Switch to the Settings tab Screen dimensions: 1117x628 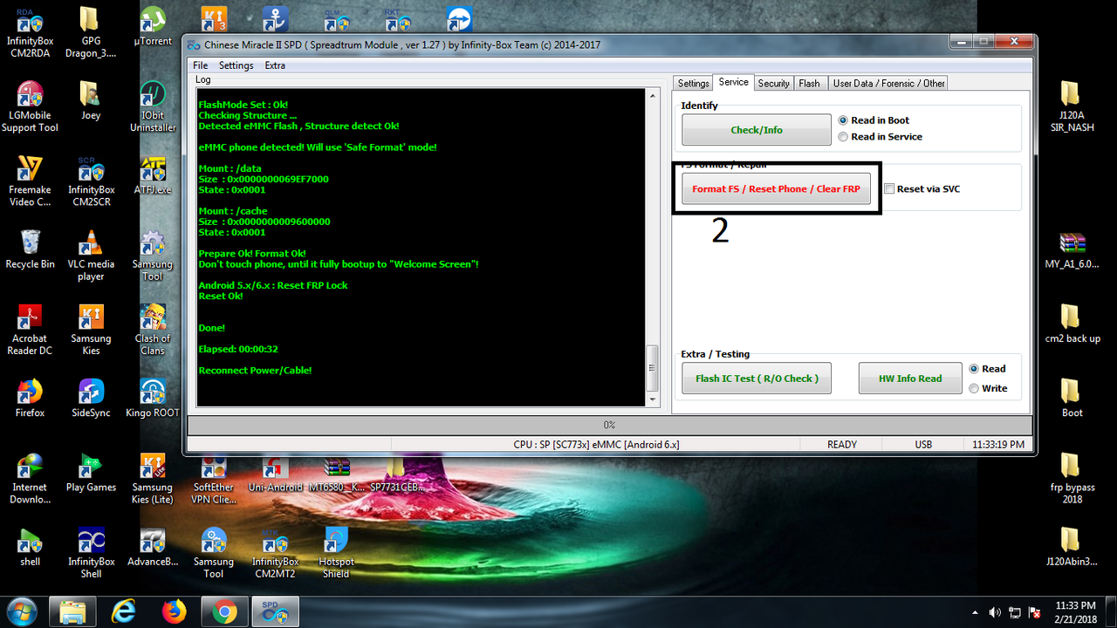[x=693, y=83]
